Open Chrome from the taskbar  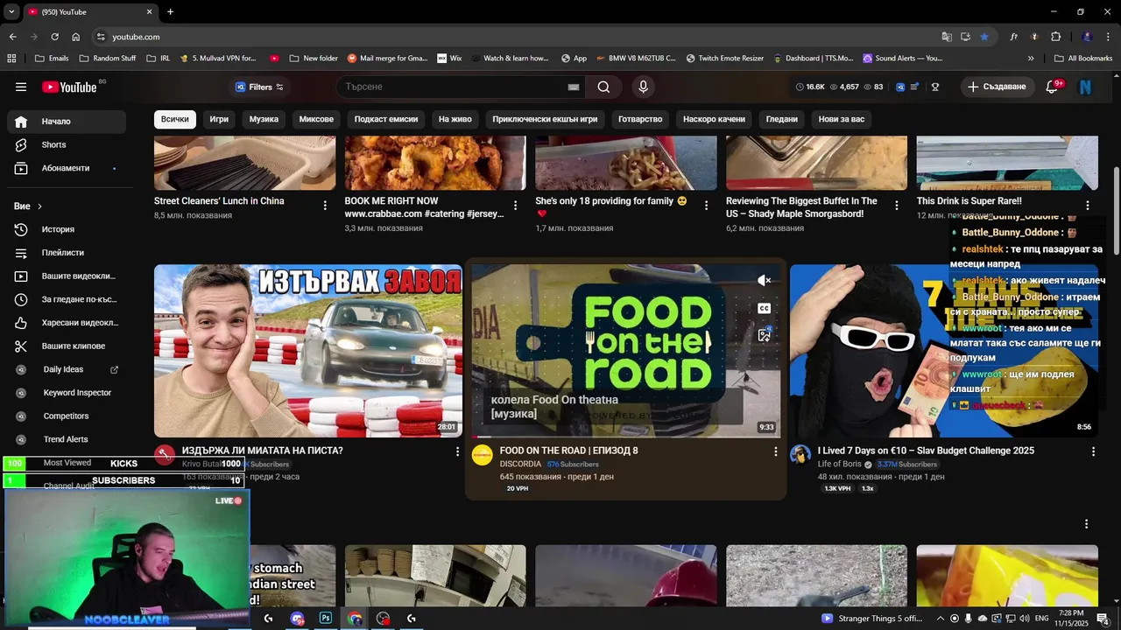pos(355,618)
